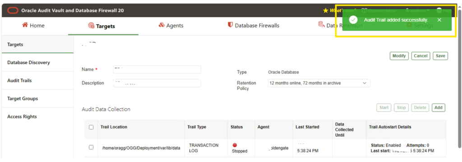Open Database Discovery in sidebar

click(x=38, y=63)
